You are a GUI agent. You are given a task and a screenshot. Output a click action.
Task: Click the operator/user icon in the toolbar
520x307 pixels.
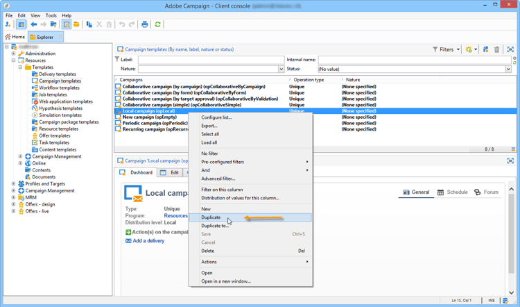point(8,24)
